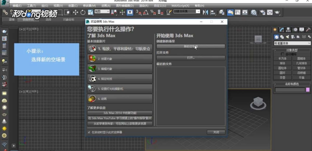
Task: Click the pink object color swatch
Action: (x=308, y=90)
